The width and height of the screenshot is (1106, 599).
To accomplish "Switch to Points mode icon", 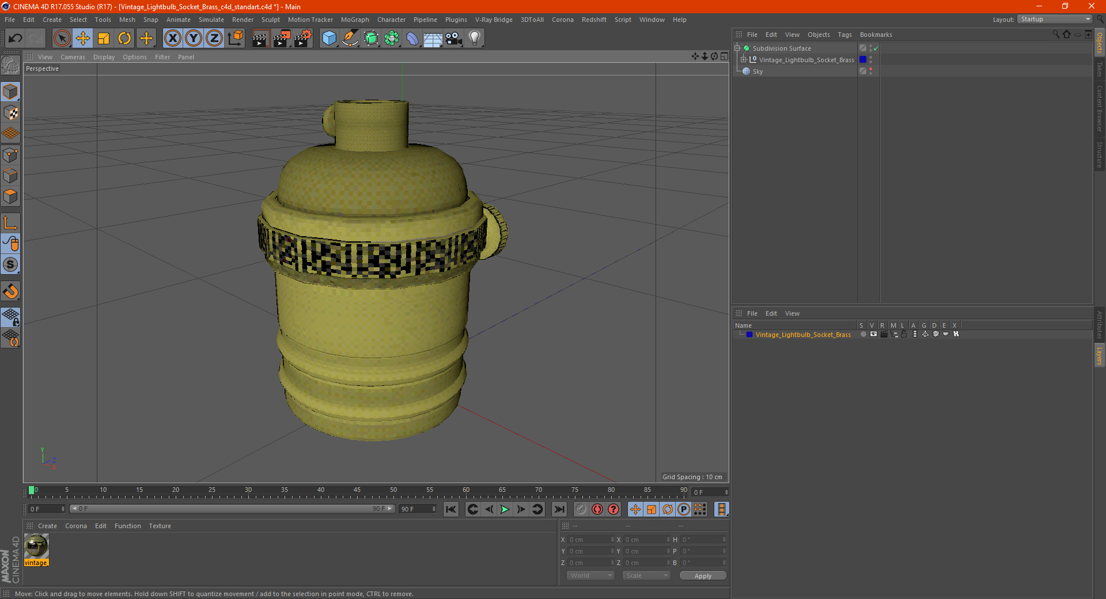I will pos(10,155).
